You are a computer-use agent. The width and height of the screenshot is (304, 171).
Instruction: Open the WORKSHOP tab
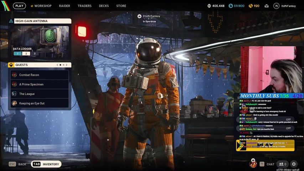coord(41,6)
